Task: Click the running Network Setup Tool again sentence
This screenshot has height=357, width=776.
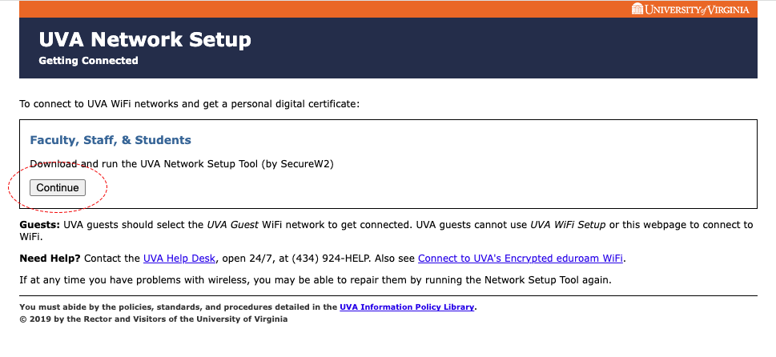Action: 316,280
